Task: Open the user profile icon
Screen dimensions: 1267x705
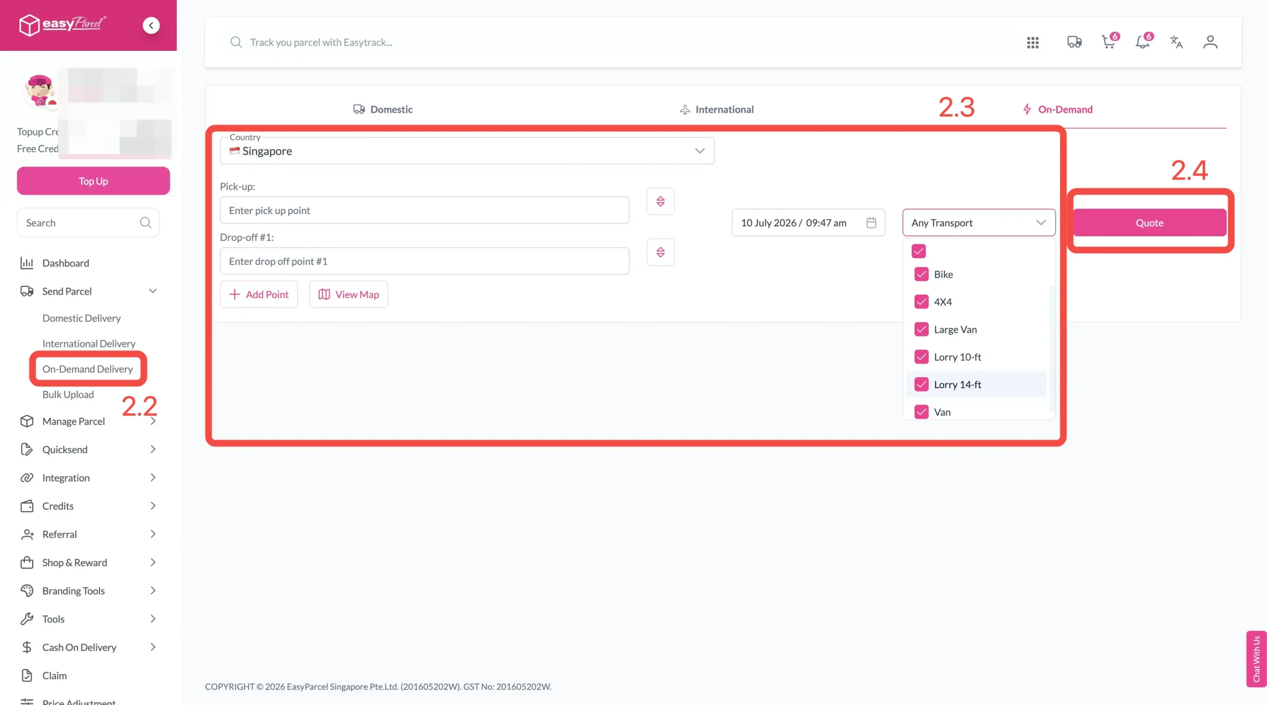Action: pos(1210,42)
